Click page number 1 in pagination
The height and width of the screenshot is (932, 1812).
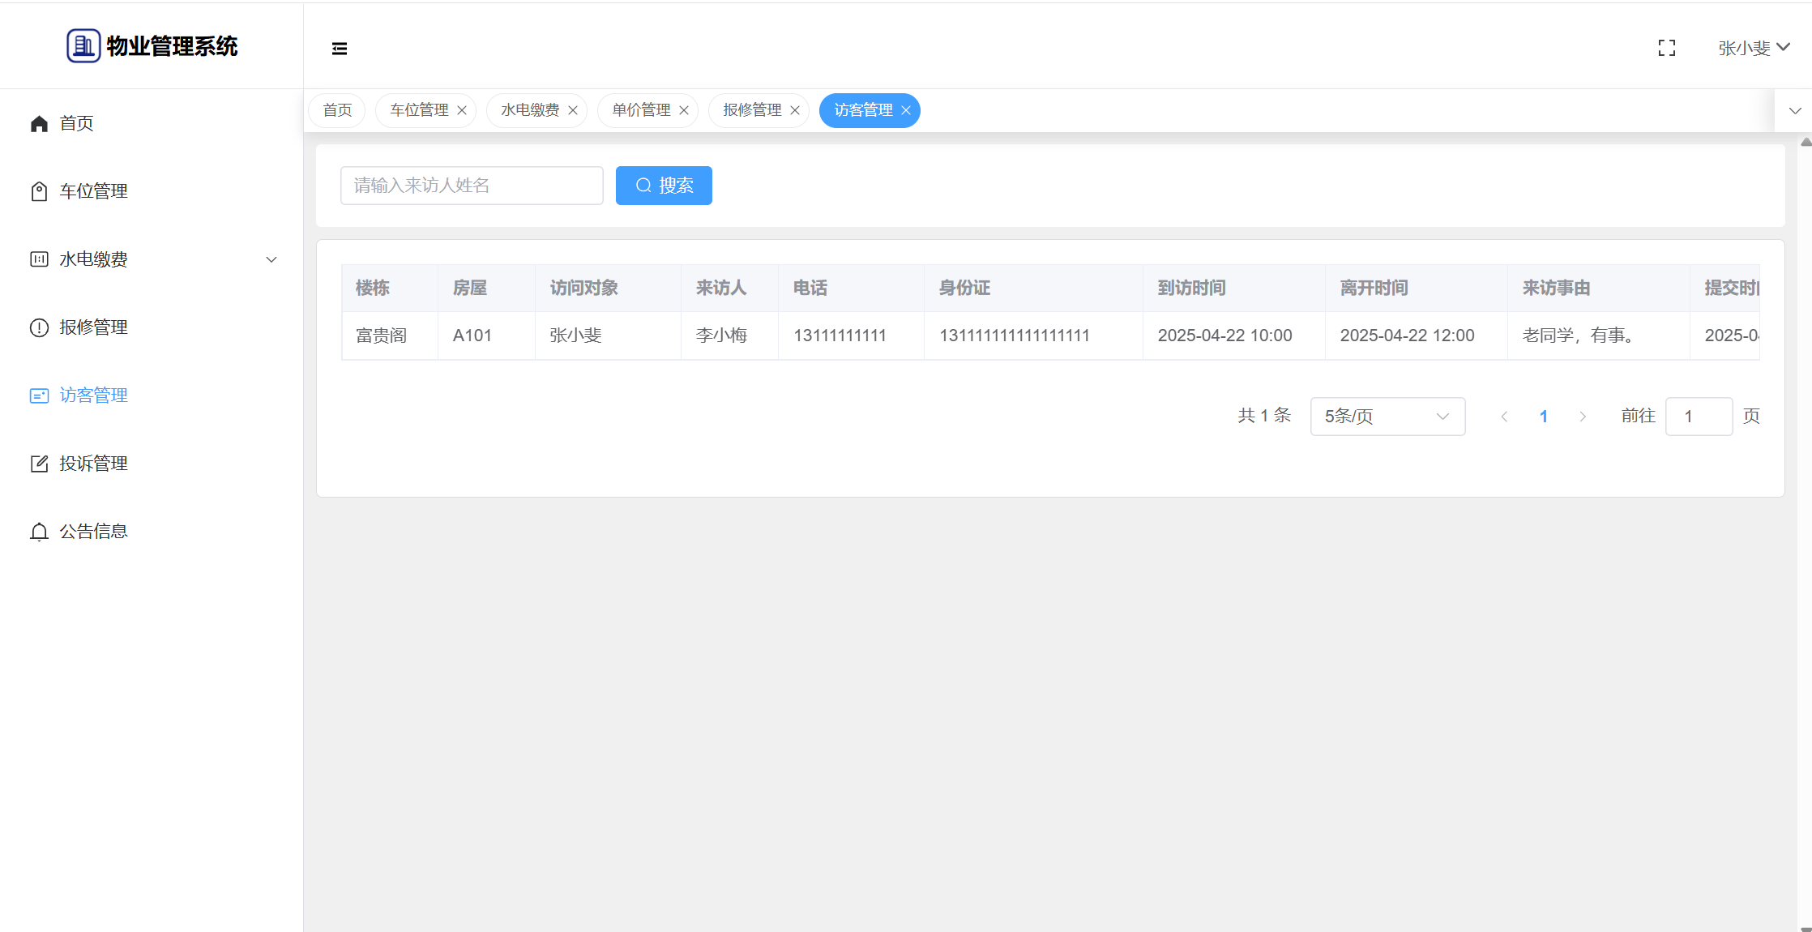click(x=1543, y=417)
